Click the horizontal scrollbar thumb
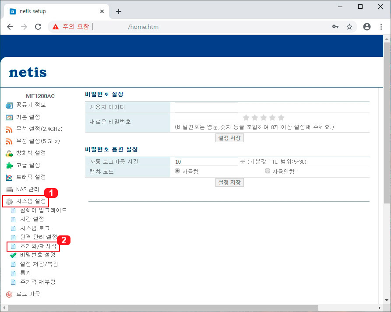The height and width of the screenshot is (312, 391). pos(163,308)
